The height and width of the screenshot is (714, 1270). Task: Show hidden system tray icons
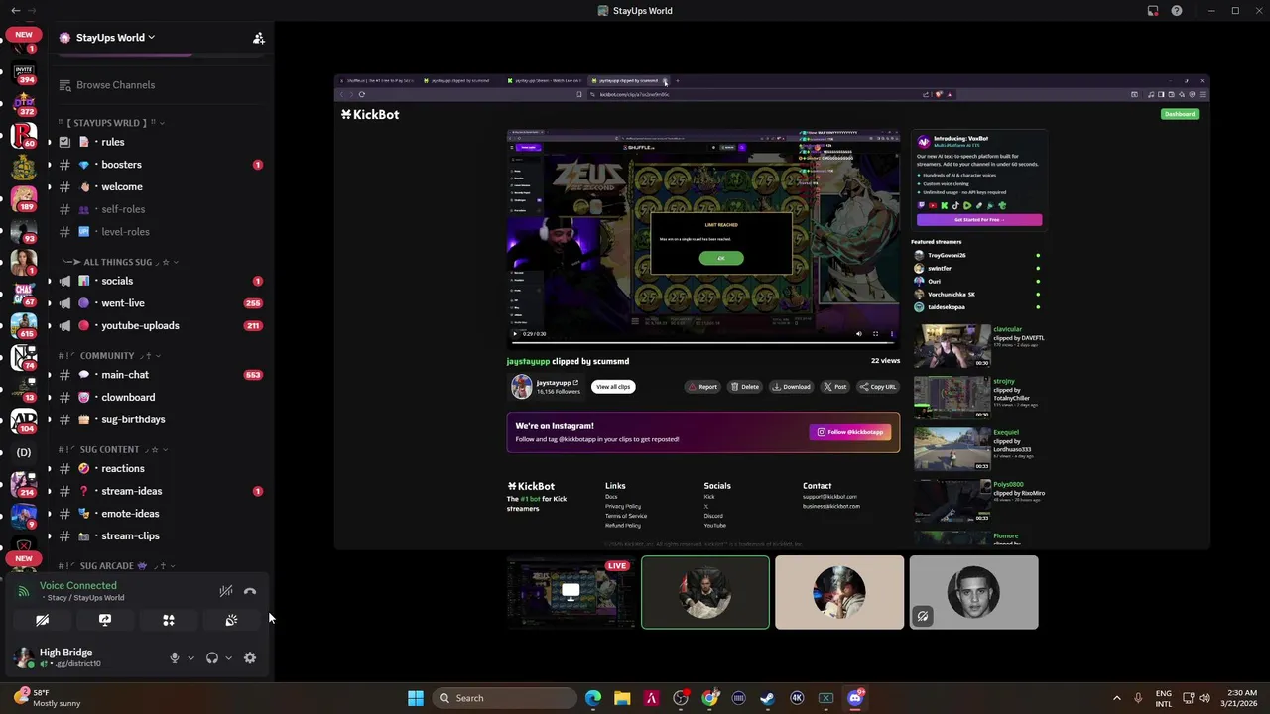tap(1116, 698)
